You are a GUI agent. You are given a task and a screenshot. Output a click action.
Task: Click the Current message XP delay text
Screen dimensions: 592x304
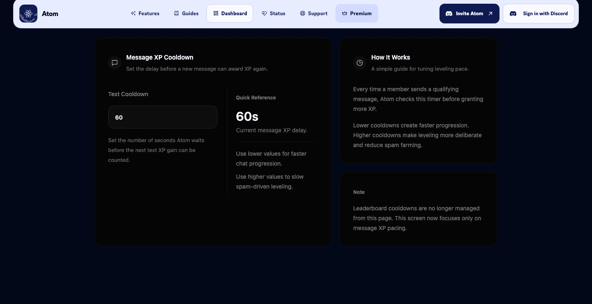click(x=272, y=130)
